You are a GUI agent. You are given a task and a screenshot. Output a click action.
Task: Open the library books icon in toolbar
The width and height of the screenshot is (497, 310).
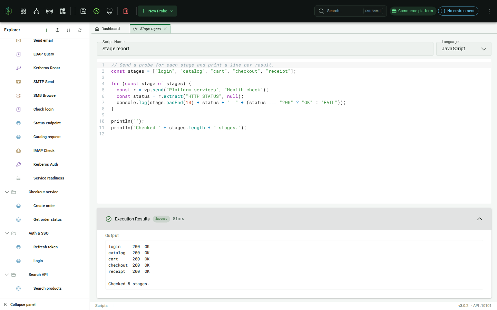(63, 11)
